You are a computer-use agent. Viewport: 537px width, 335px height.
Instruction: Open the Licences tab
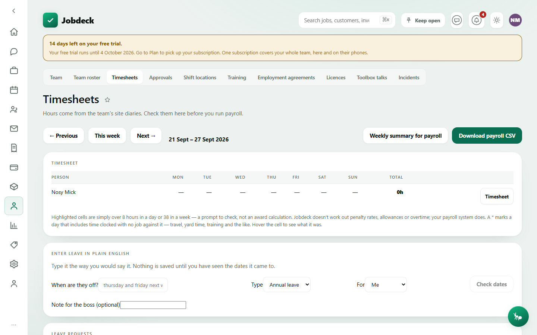click(336, 77)
